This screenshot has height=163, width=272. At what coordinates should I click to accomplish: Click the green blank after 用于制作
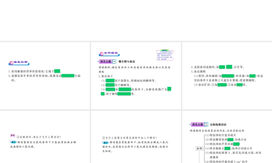tap(124, 94)
